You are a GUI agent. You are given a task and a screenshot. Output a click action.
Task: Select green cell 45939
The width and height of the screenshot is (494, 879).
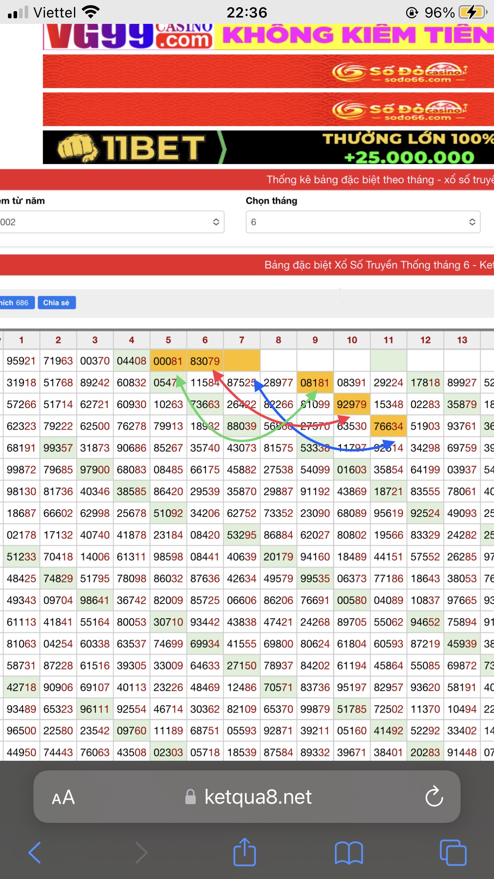pos(462,644)
